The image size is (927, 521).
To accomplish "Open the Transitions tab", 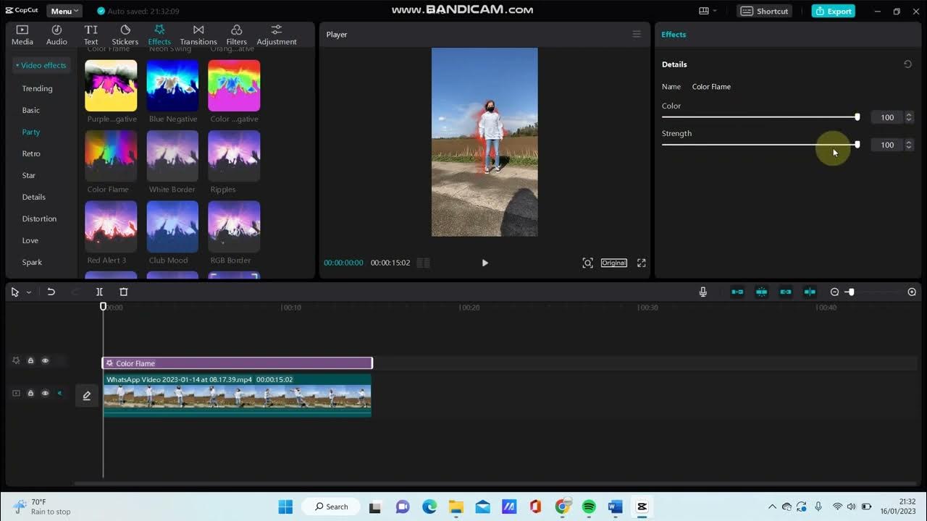I will [x=198, y=35].
